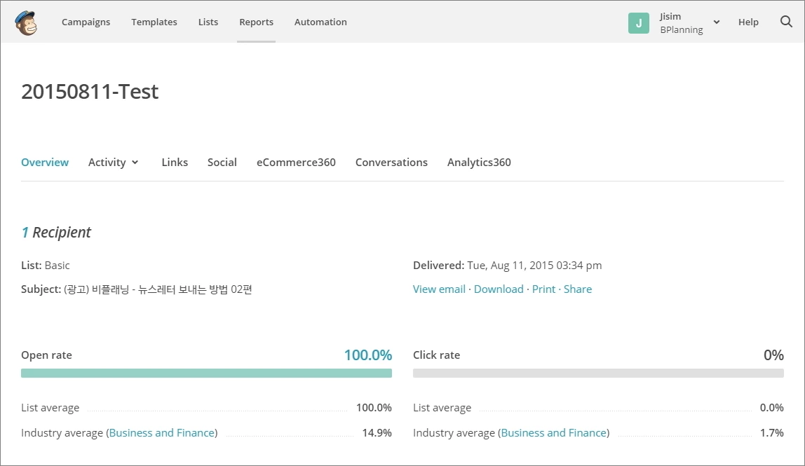Viewport: 805px width, 466px height.
Task: Open search with the magnifying glass icon
Action: [786, 22]
